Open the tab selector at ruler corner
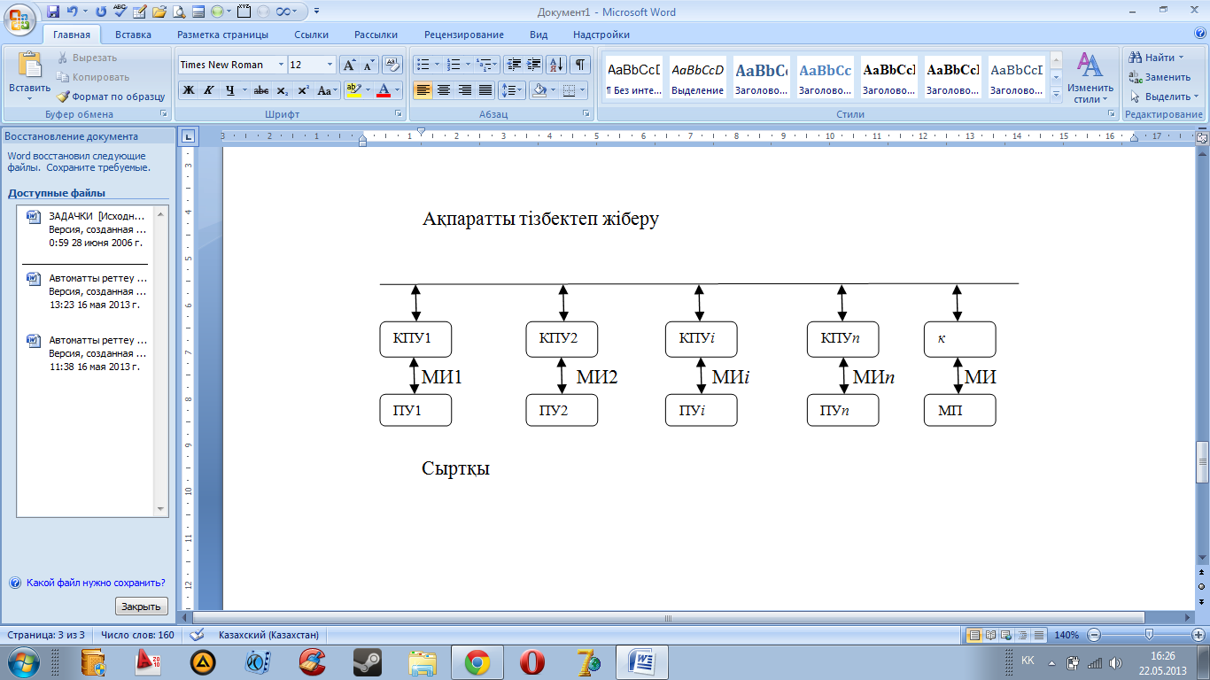Screen dimensions: 1210x680 pos(188,136)
